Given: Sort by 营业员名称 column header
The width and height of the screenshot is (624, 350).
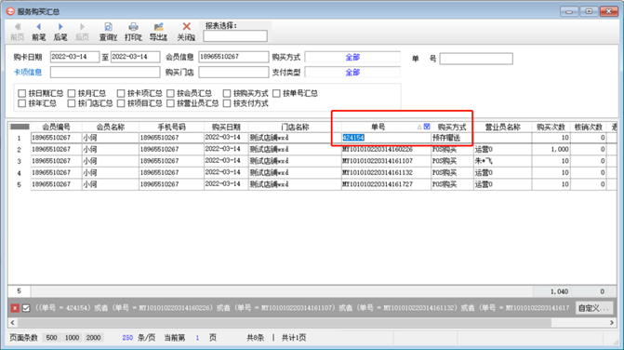Looking at the screenshot, I should [502, 127].
